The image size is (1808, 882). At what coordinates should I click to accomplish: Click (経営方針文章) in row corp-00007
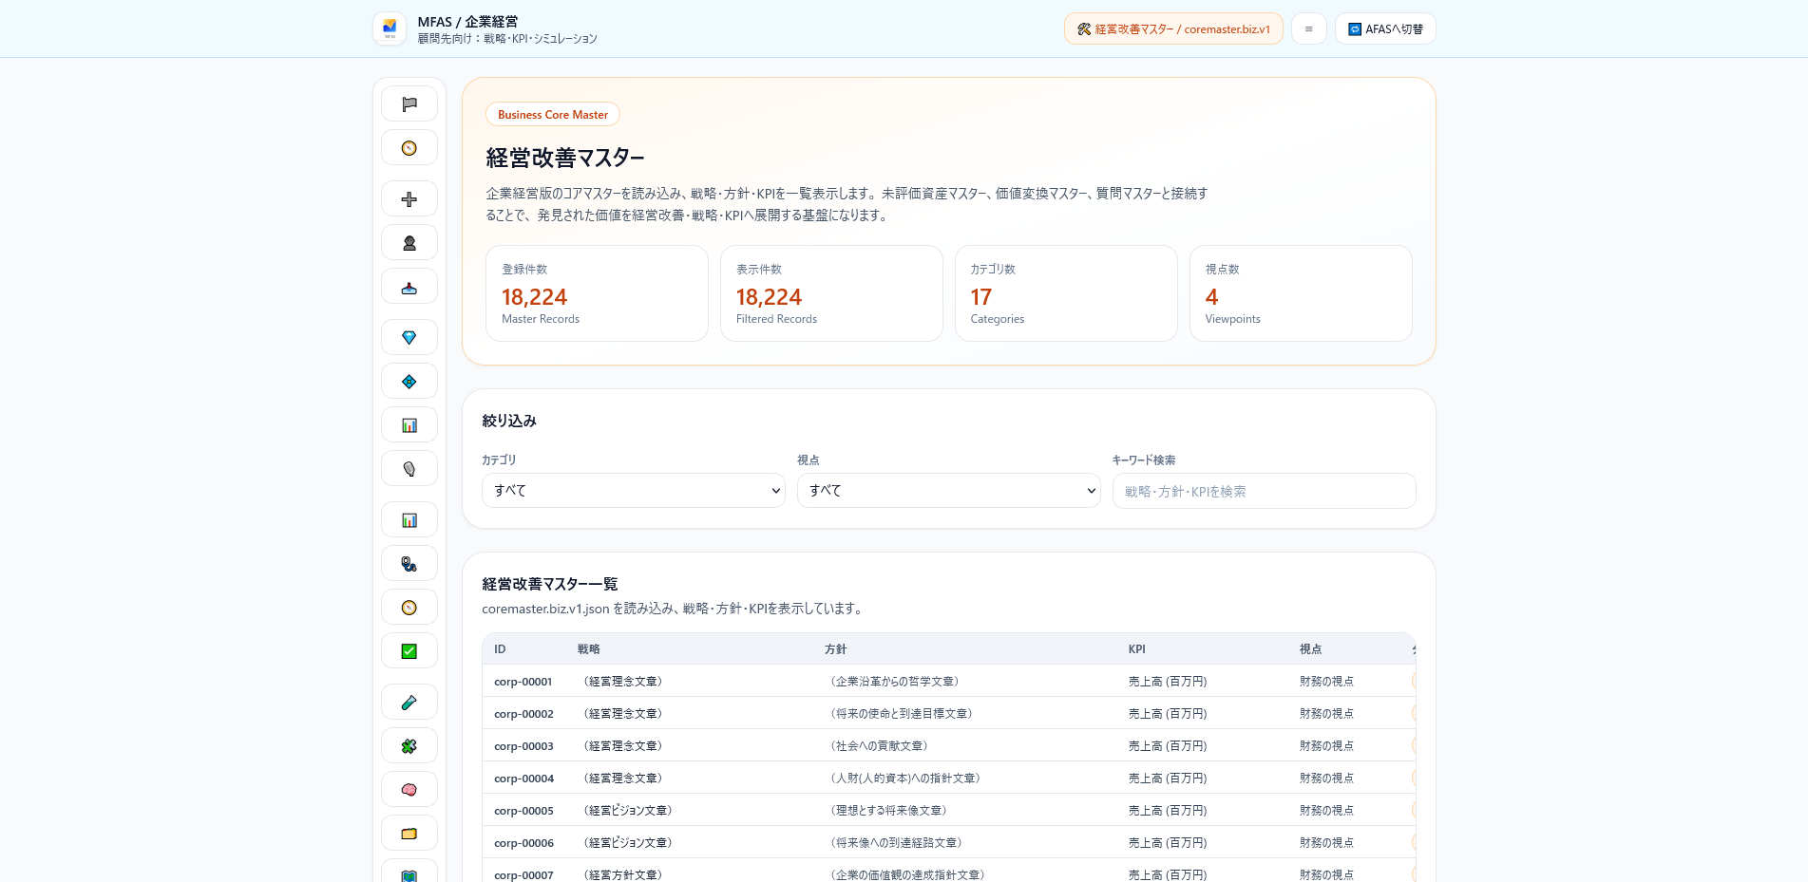(622, 875)
